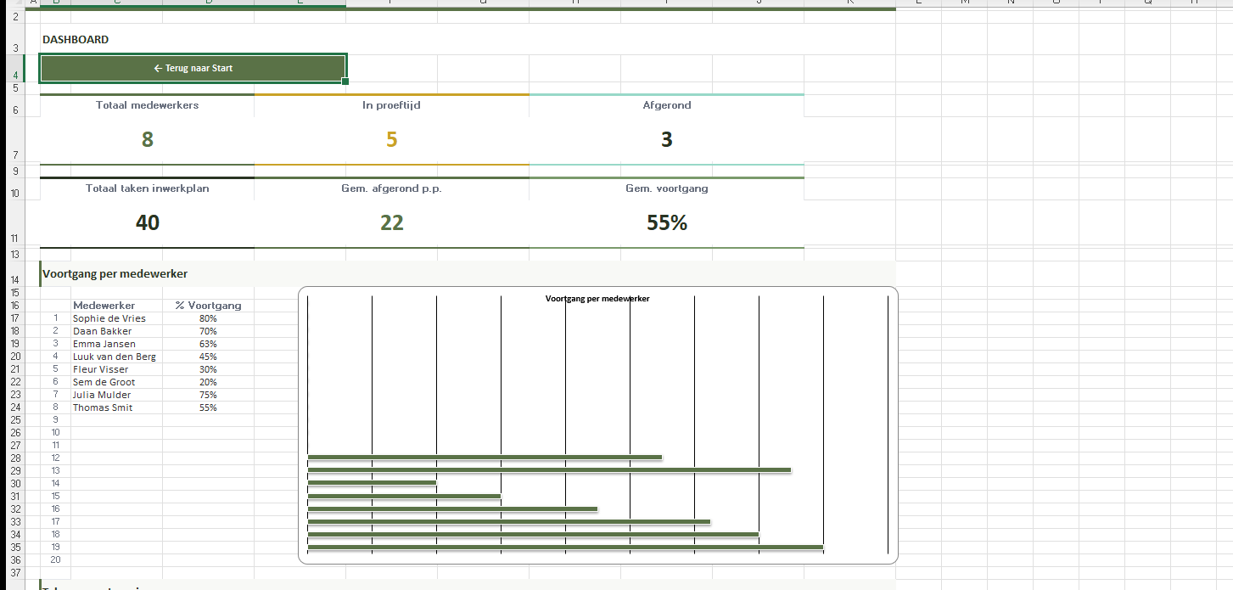
Task: Select the large Gem. voortgang 55% value
Action: [666, 223]
